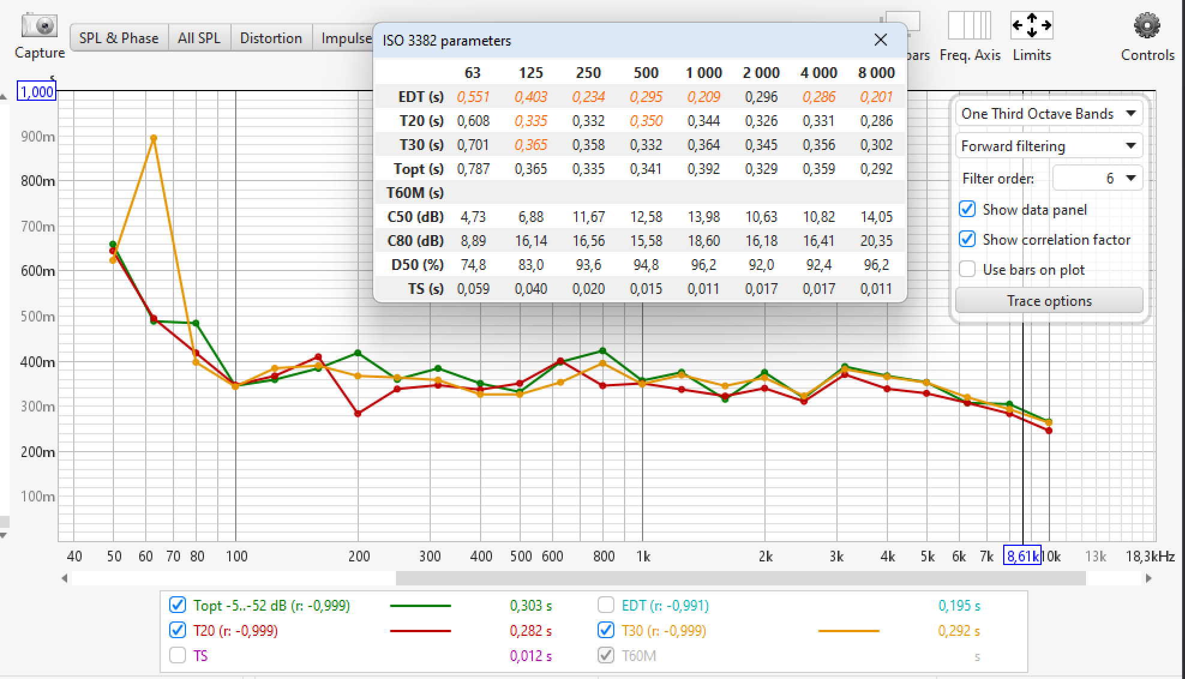The width and height of the screenshot is (1185, 679).
Task: Click the EDT value 0,551
Action: [473, 97]
